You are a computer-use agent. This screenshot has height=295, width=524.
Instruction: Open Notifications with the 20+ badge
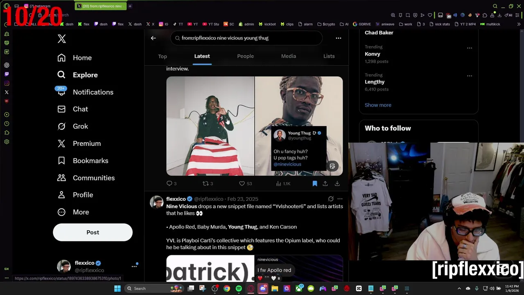coord(85,92)
